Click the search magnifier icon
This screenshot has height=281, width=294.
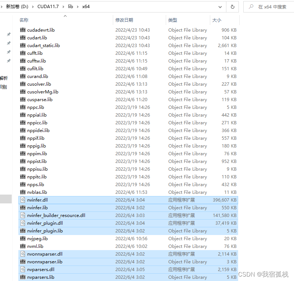(251, 7)
